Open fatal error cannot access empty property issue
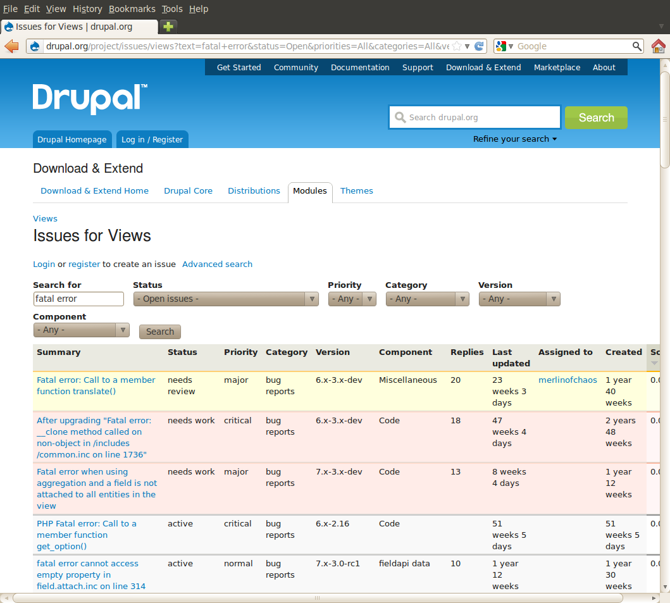Screen dimensions: 670x603 coord(91,575)
